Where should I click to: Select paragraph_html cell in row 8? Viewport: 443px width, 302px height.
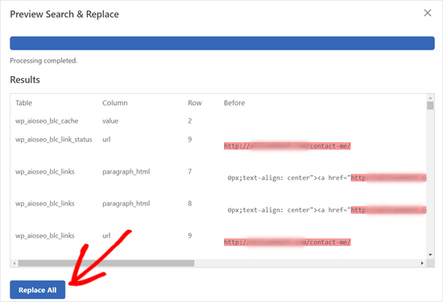pos(126,203)
